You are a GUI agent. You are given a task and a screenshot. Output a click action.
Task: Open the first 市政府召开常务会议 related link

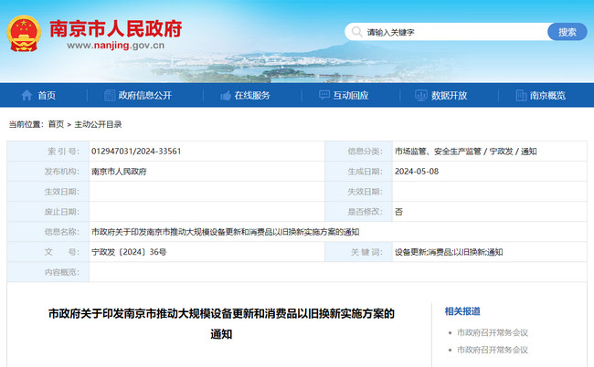(493, 332)
